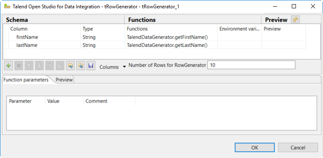Click the Cancel button

[298, 148]
